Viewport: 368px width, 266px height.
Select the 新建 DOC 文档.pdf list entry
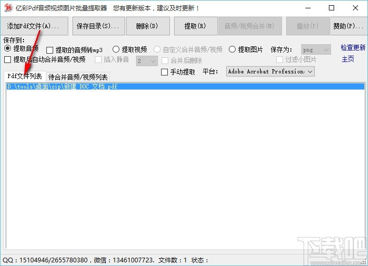[x=186, y=86]
